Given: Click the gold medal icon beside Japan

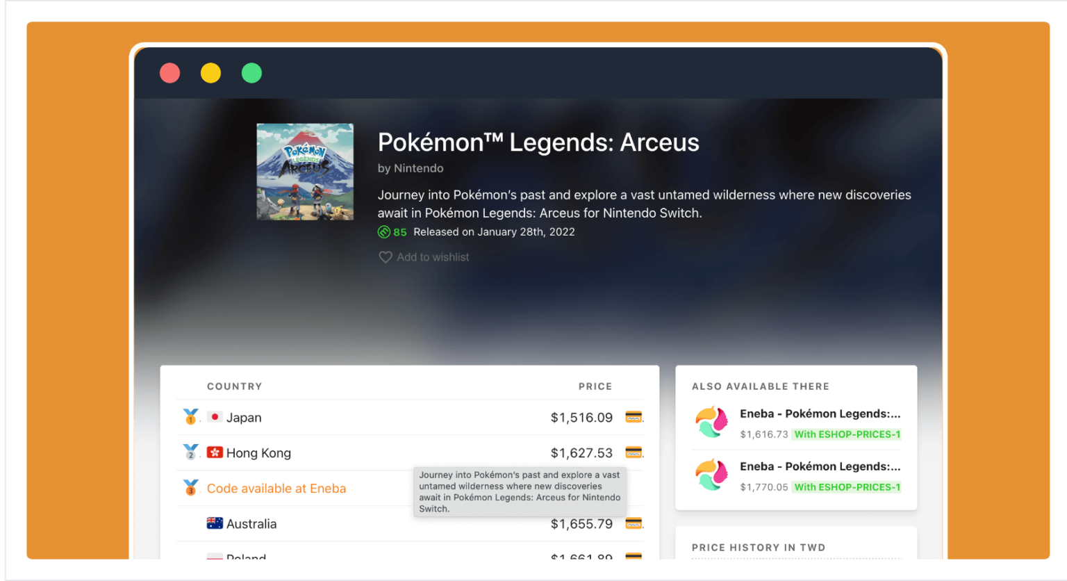Looking at the screenshot, I should pos(189,416).
